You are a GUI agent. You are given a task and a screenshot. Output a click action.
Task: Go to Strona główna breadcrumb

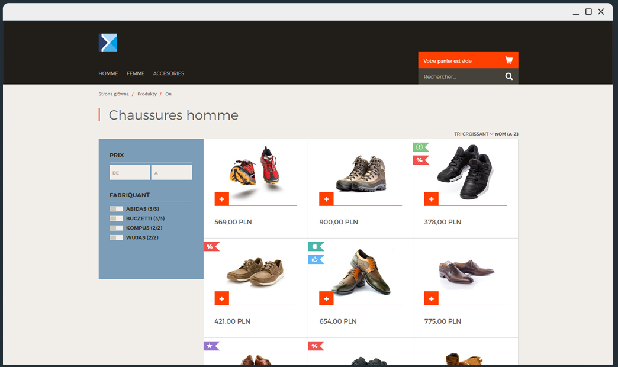point(114,94)
